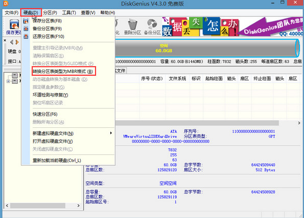Go to next disk with orange right arrow
This screenshot has height=218, width=304.
(x=17, y=42)
